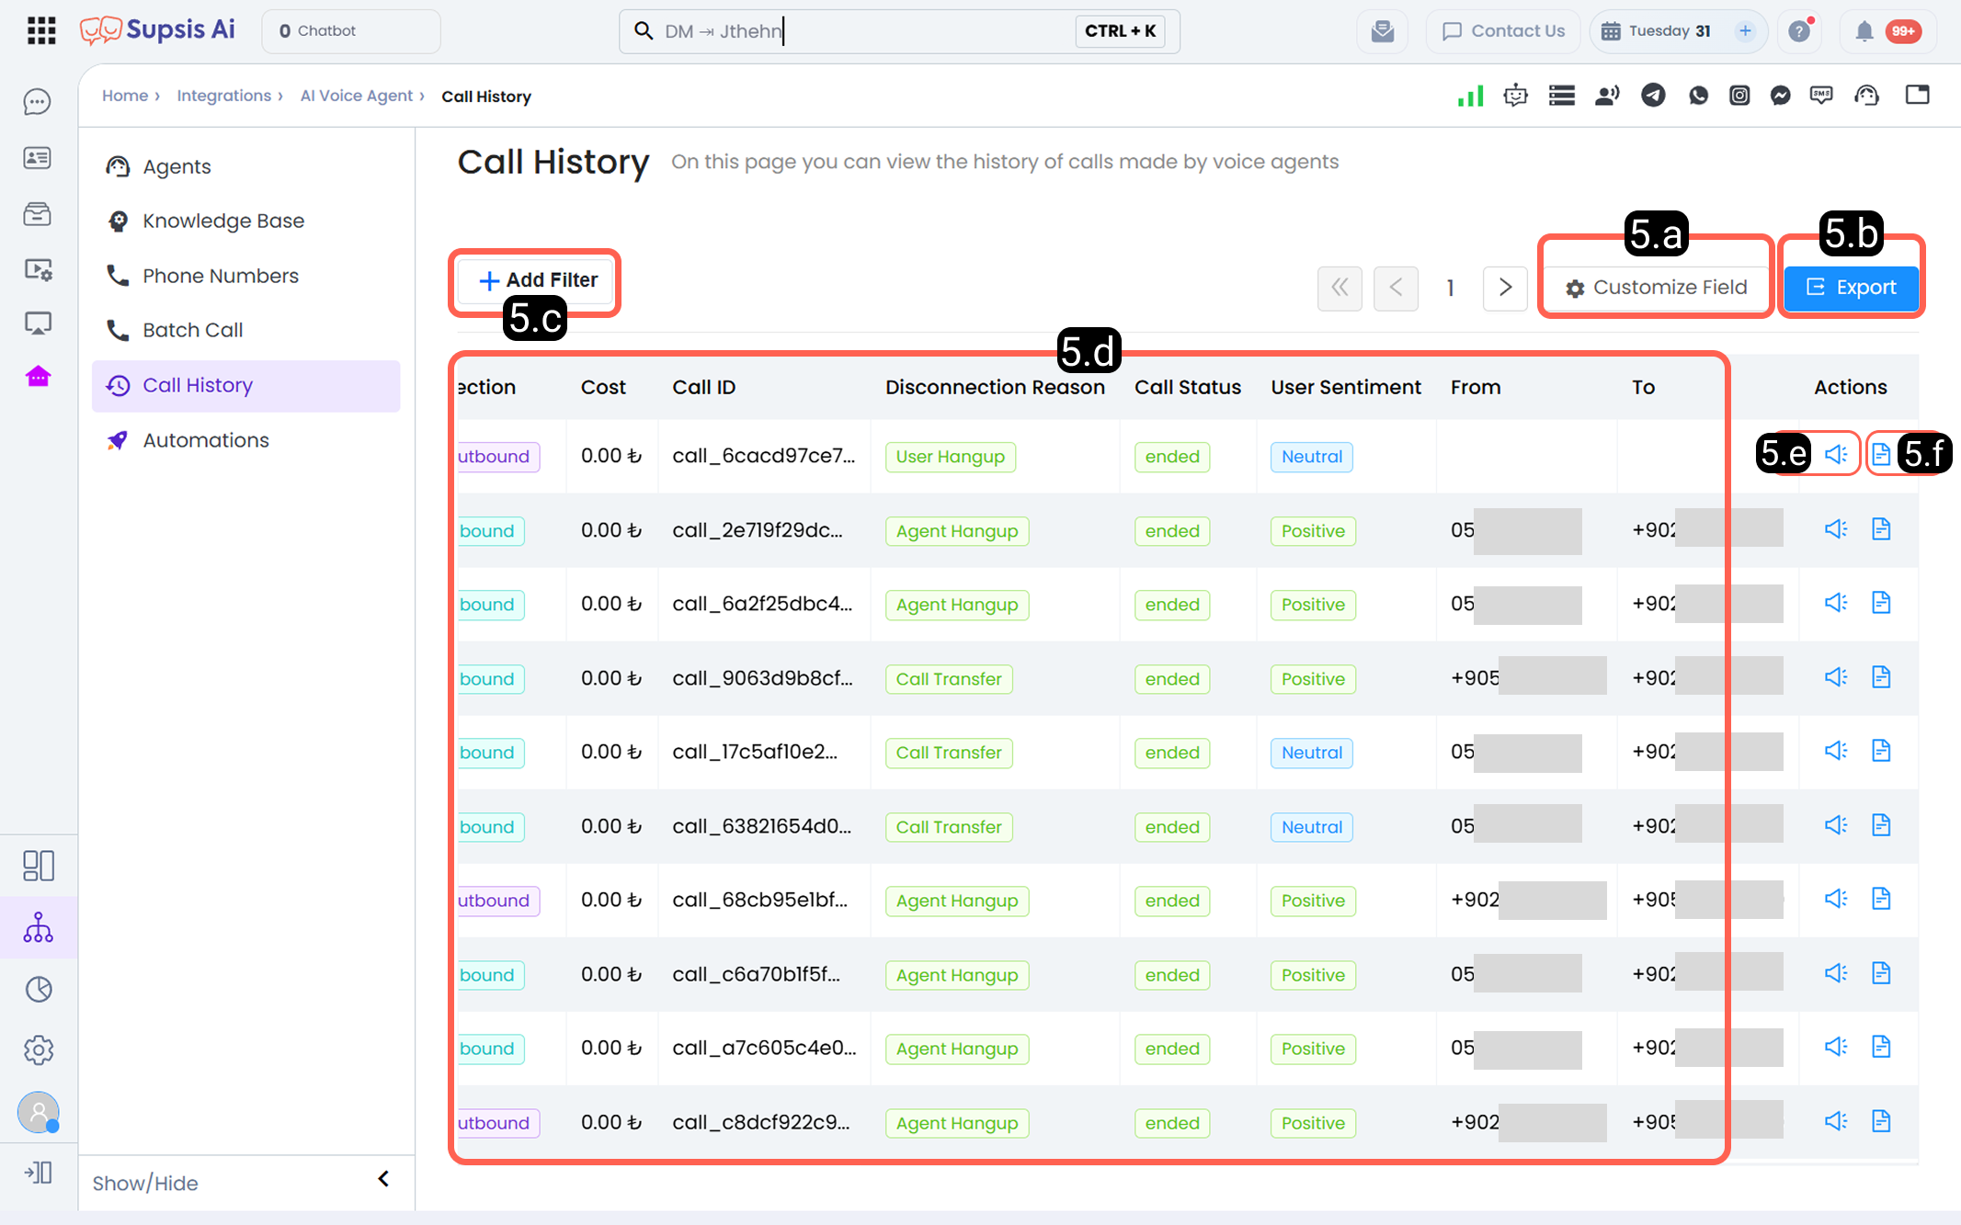Click the User Hangup tag
The height and width of the screenshot is (1225, 1961).
coord(951,457)
